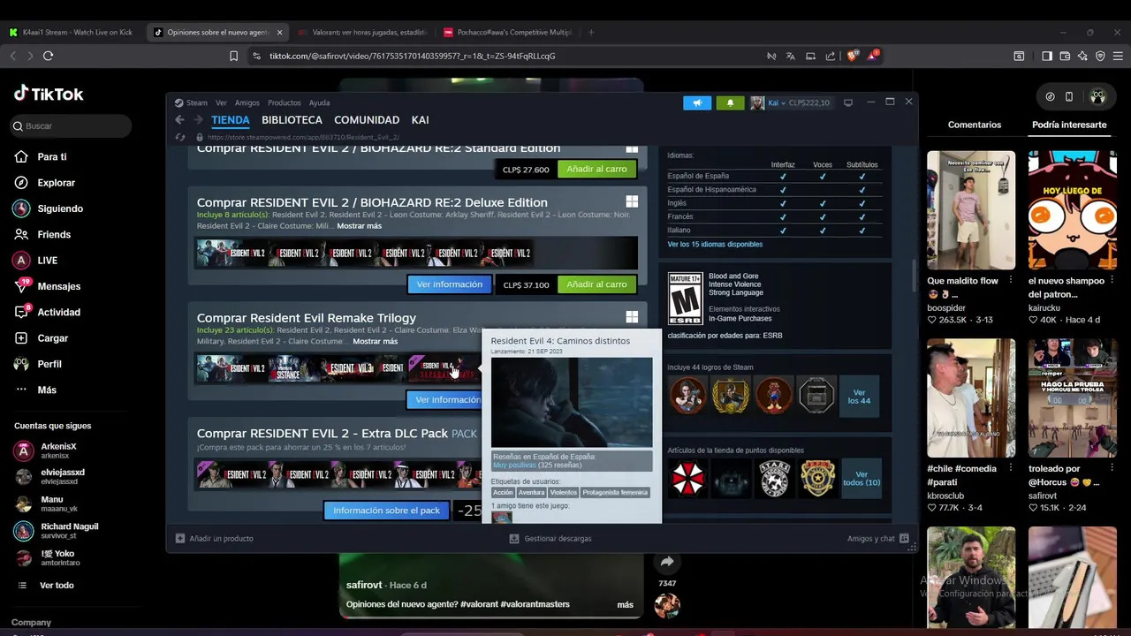Open Amigos menu in Steam

click(x=247, y=102)
